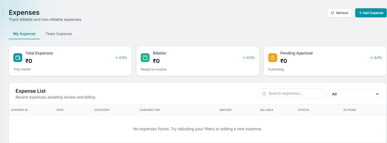Click the AMOUNT column header
This screenshot has height=143, width=387.
226,110
